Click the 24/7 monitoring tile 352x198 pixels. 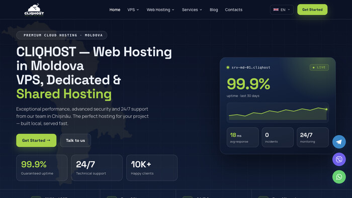click(x=313, y=137)
